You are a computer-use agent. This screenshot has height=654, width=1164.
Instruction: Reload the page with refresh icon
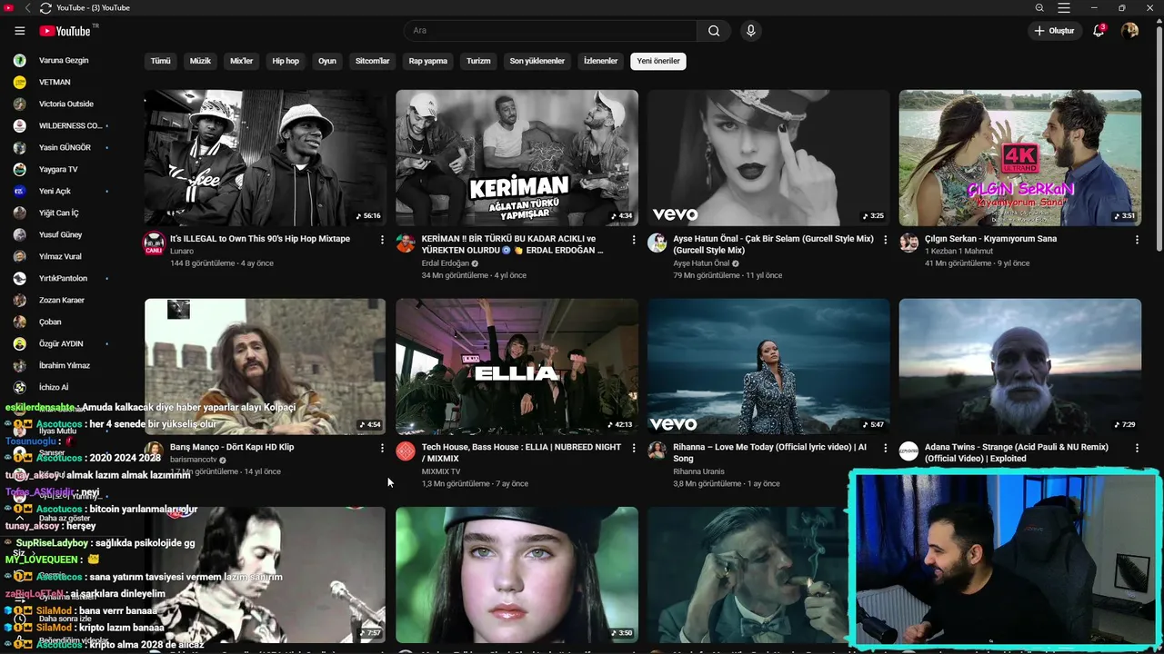coord(45,8)
